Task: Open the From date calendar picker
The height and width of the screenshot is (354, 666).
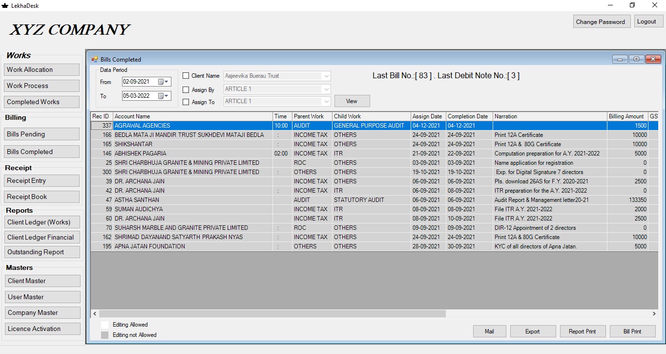Action: click(x=164, y=82)
